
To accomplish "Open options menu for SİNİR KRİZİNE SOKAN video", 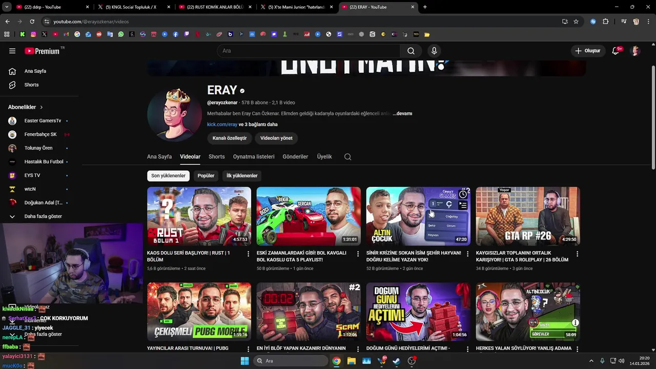I will click(467, 254).
